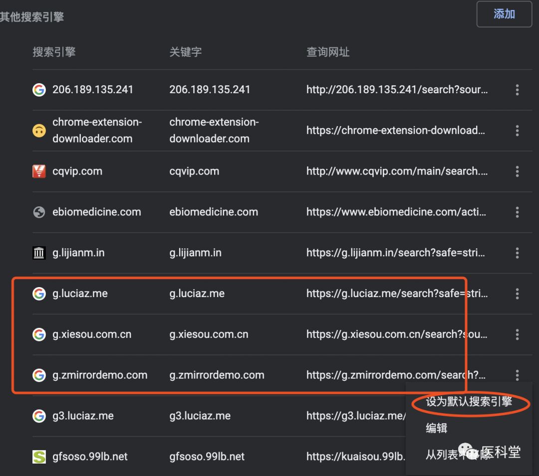The width and height of the screenshot is (539, 476).
Task: Open more actions for g.lijianm.in
Action: (x=517, y=253)
